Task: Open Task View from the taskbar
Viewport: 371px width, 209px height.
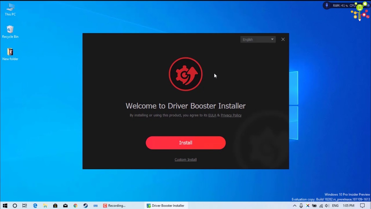Action: pyautogui.click(x=25, y=206)
